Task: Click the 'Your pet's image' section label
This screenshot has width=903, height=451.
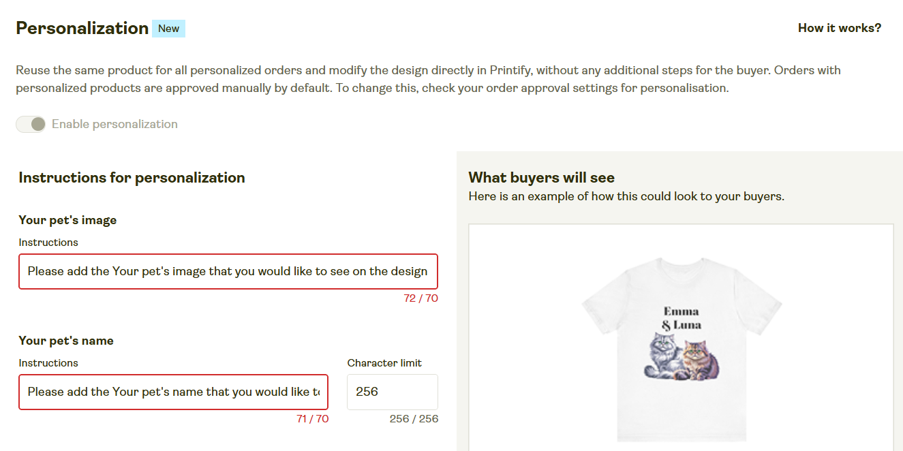Action: [x=67, y=220]
